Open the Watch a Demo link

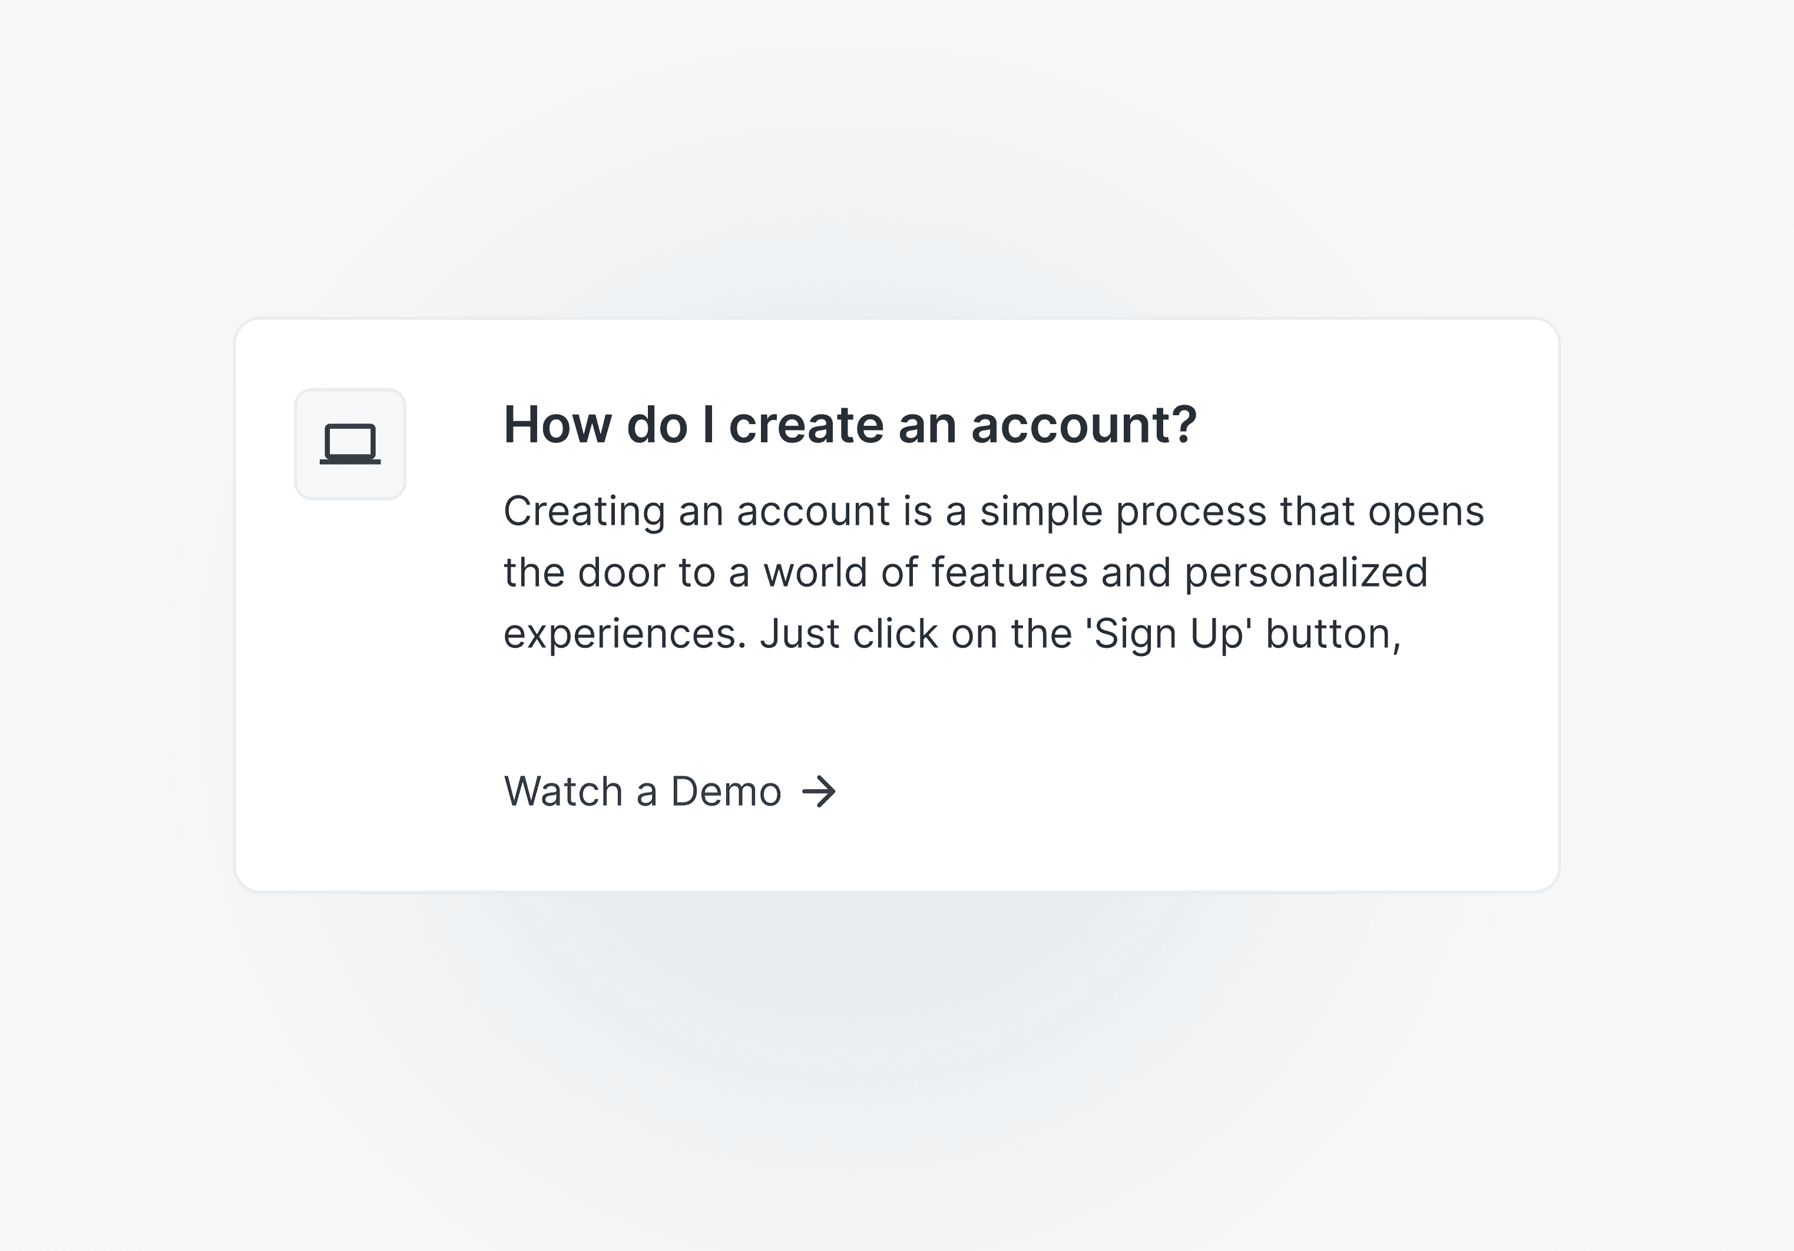(670, 792)
